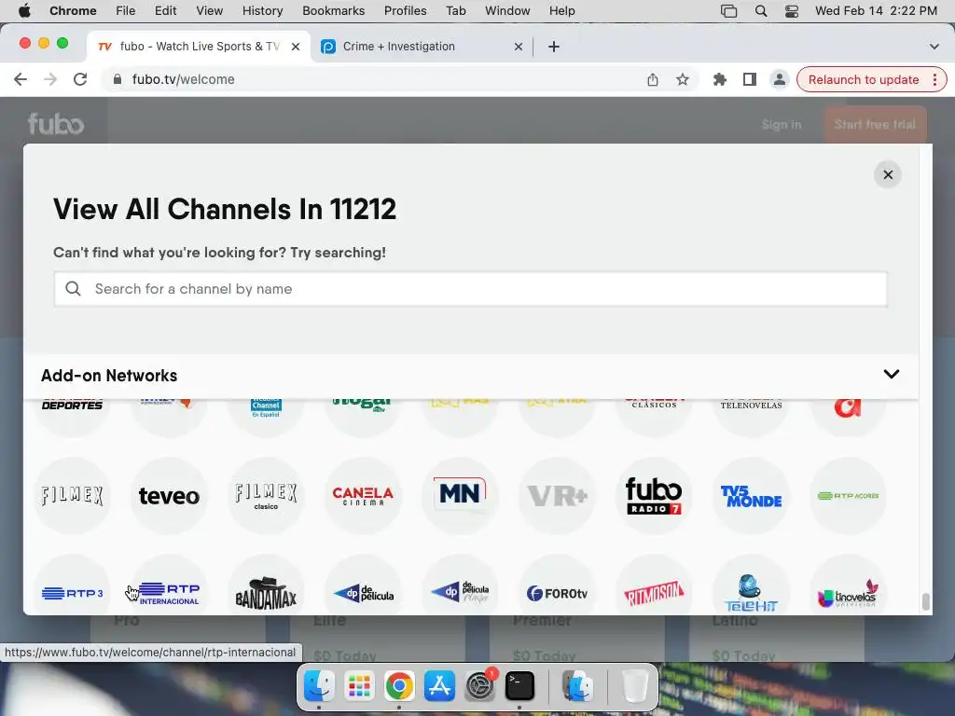This screenshot has width=955, height=716.
Task: Open the Bookmarks menu
Action: [x=333, y=11]
